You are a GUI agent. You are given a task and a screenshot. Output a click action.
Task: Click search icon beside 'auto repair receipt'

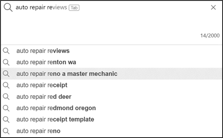pos(6,85)
